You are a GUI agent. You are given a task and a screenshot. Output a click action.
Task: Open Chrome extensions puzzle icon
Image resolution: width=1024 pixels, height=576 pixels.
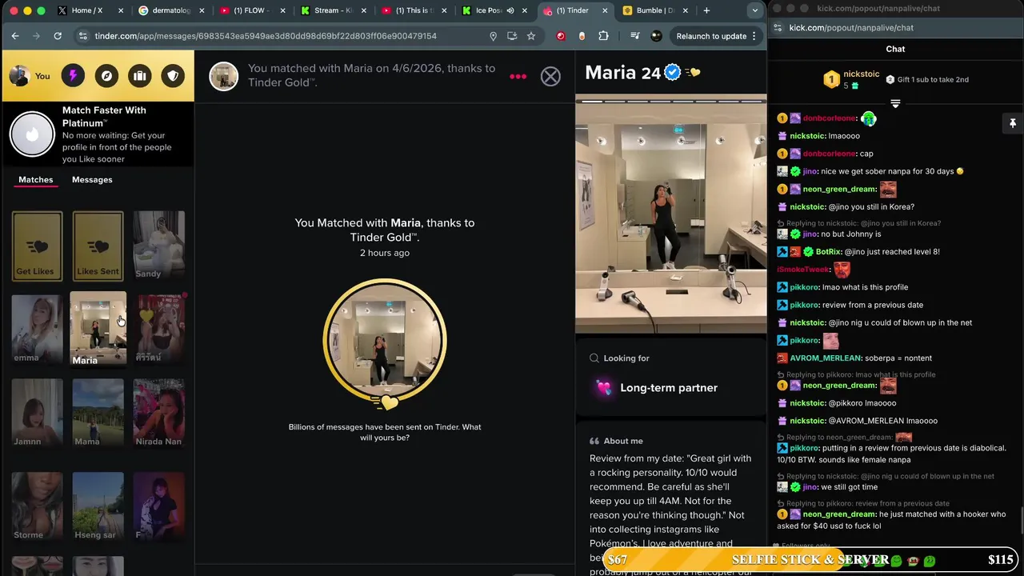(x=603, y=36)
